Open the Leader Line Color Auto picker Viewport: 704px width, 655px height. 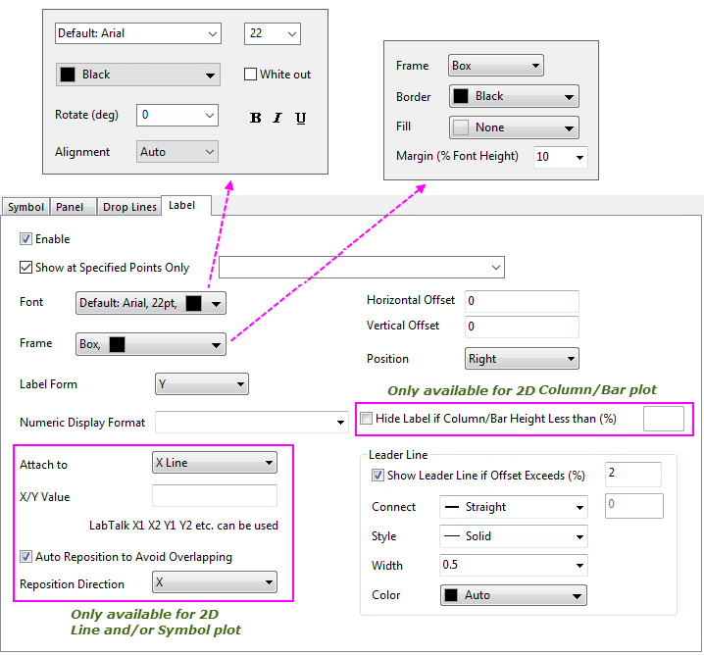tap(513, 595)
